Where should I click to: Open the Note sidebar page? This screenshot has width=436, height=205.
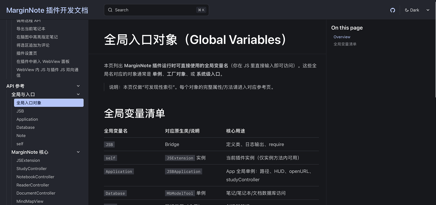[49, 136]
